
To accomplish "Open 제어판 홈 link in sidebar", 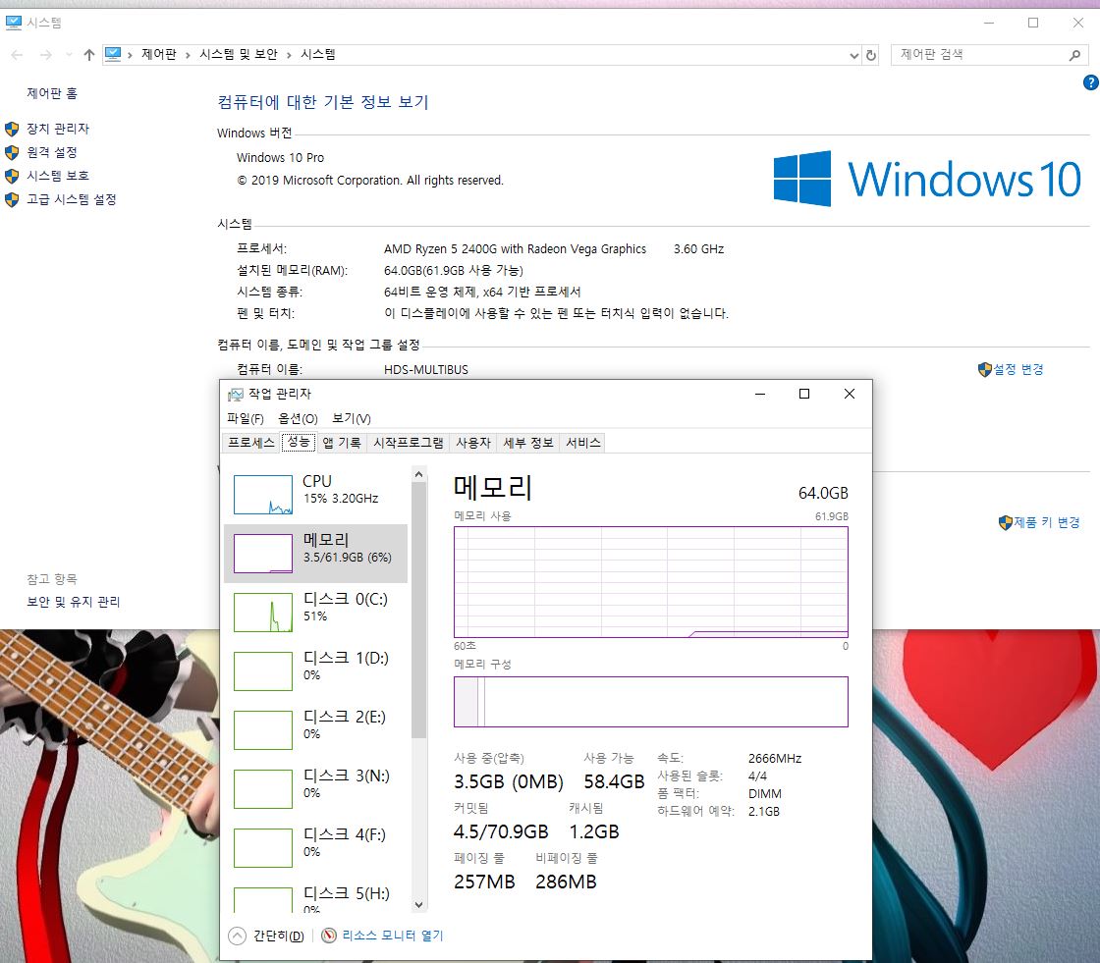I will coord(52,93).
